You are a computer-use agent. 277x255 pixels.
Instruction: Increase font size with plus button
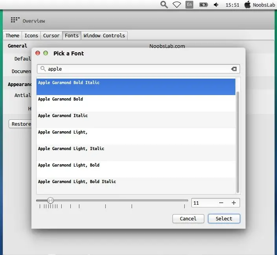tap(233, 203)
